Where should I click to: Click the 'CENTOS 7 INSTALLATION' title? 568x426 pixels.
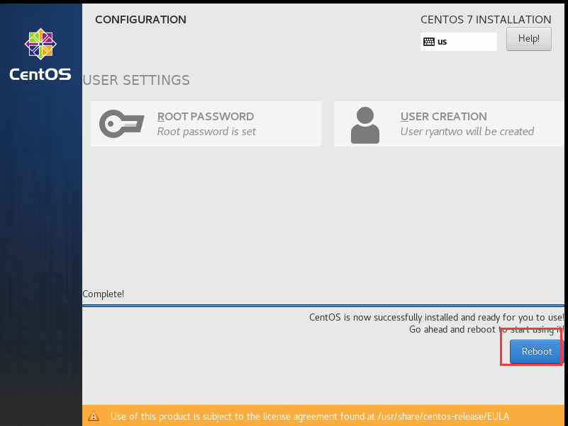tap(486, 20)
